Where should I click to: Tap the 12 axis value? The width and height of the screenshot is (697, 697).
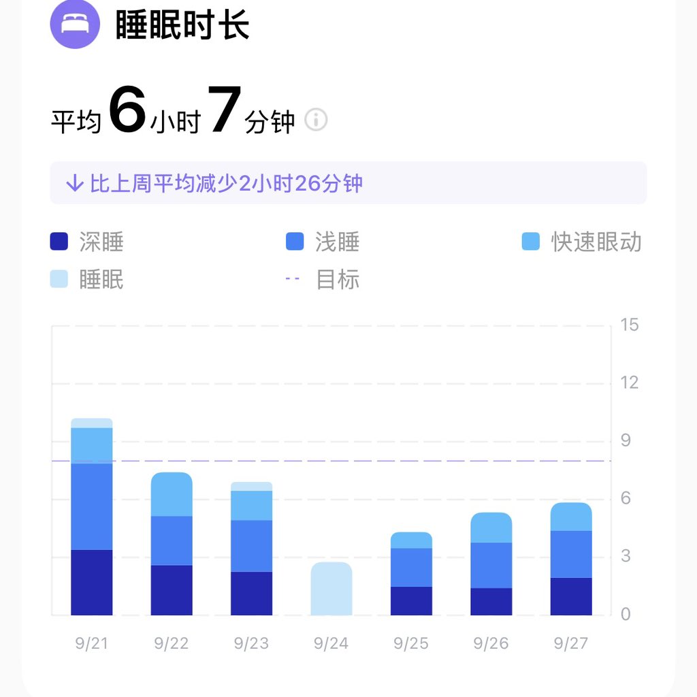(630, 383)
